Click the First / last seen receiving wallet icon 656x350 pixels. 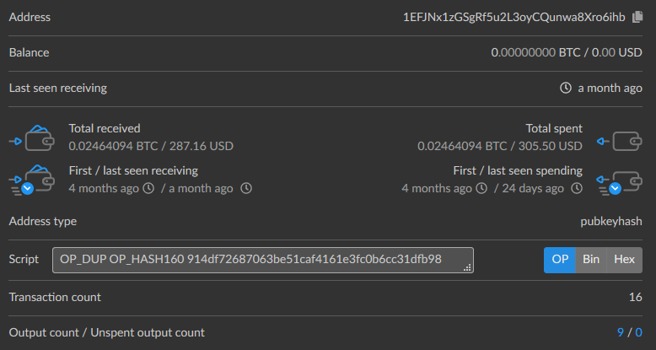[32, 180]
